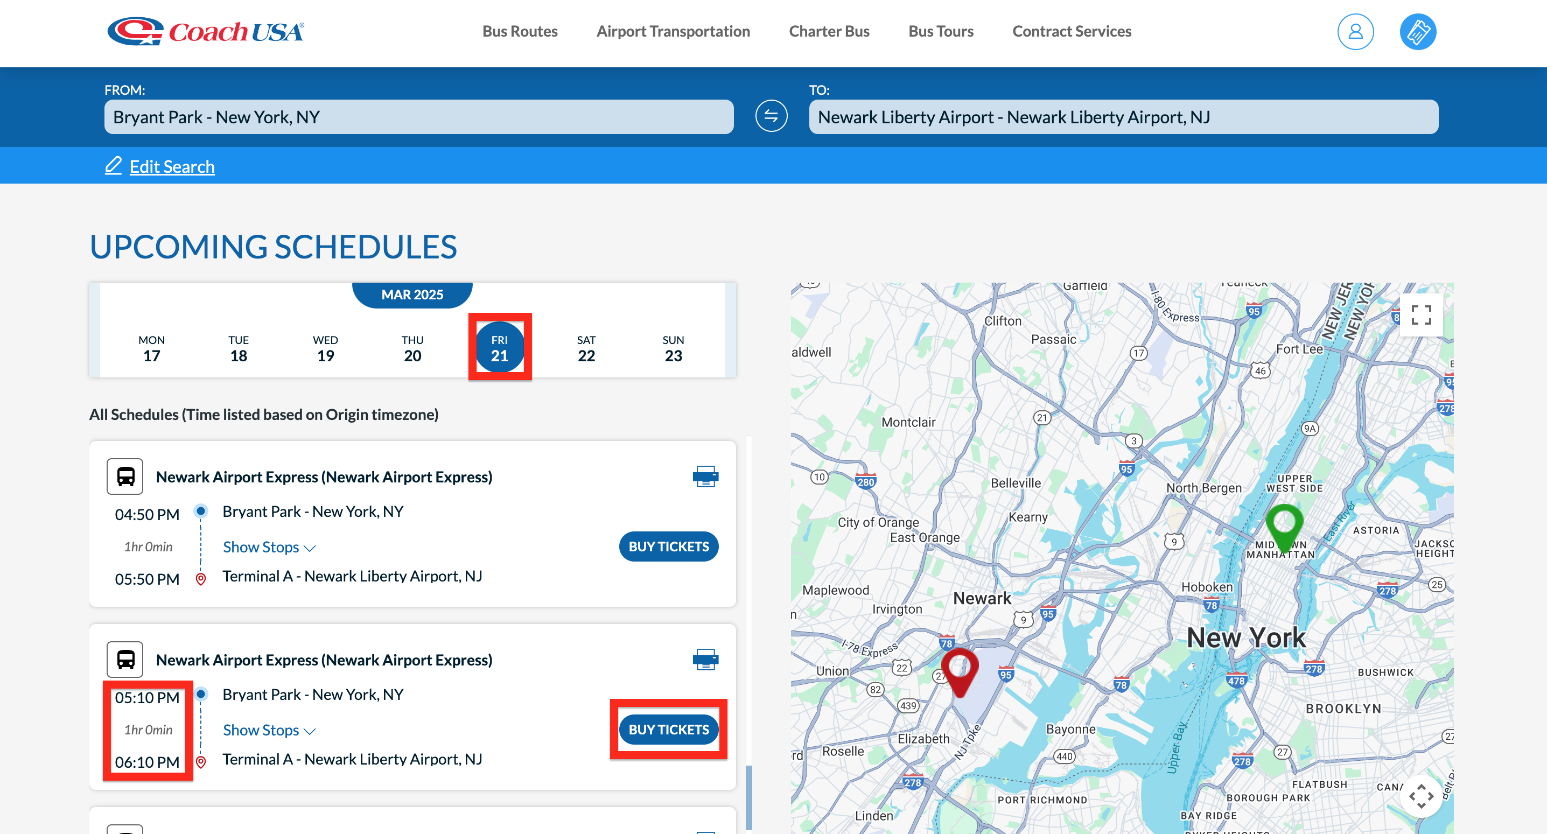Click the Coach USA logo
This screenshot has width=1547, height=834.
[206, 31]
